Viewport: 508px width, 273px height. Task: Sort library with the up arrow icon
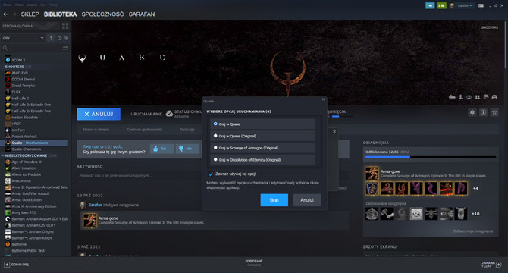51,38
